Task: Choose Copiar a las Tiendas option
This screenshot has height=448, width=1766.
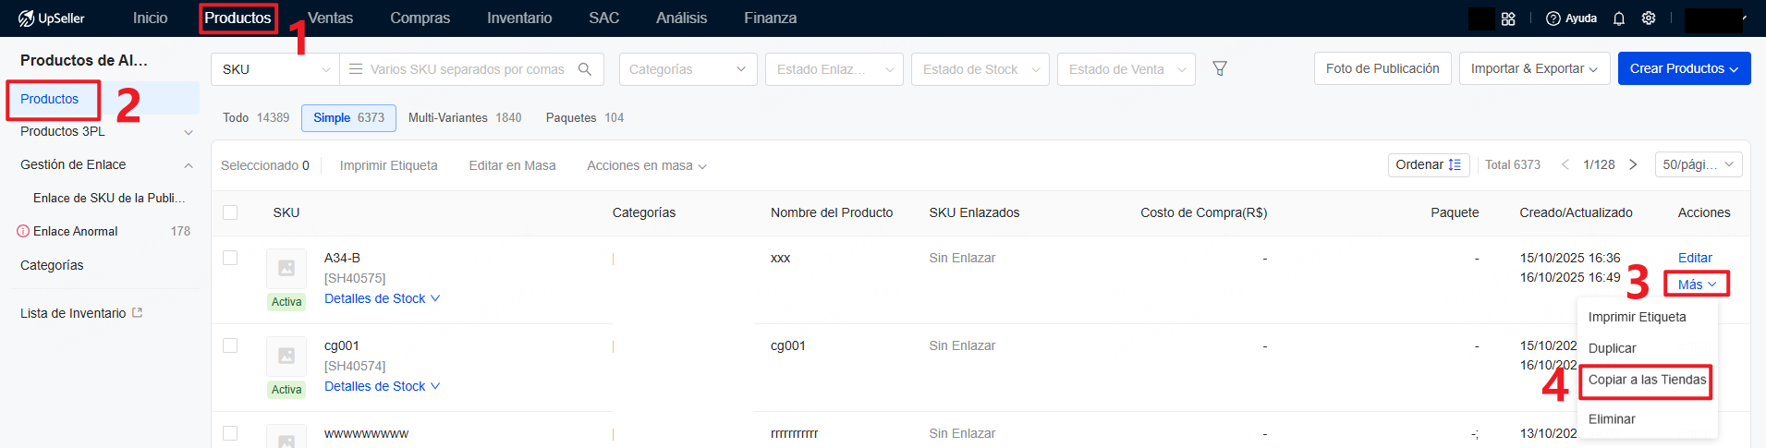Action: (x=1647, y=381)
